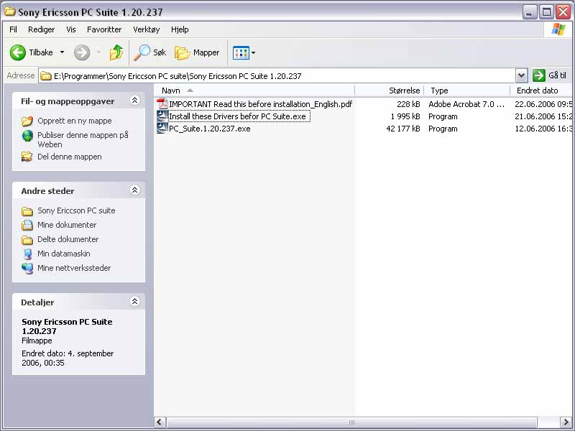The width and height of the screenshot is (575, 431).
Task: Click the folder icon in title bar
Action: 9,11
